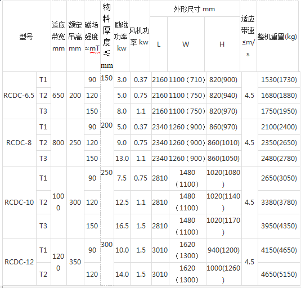Select weight cell 1530(1730)

278,80
